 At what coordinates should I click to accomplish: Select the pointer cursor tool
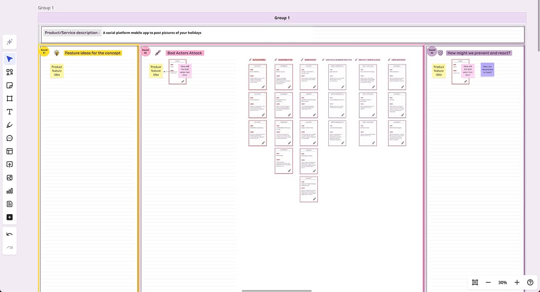(x=9, y=59)
